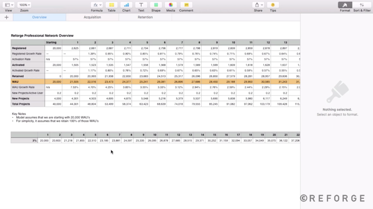Select the Retained cell 20,993
373x209 pixels.
tap(88, 76)
